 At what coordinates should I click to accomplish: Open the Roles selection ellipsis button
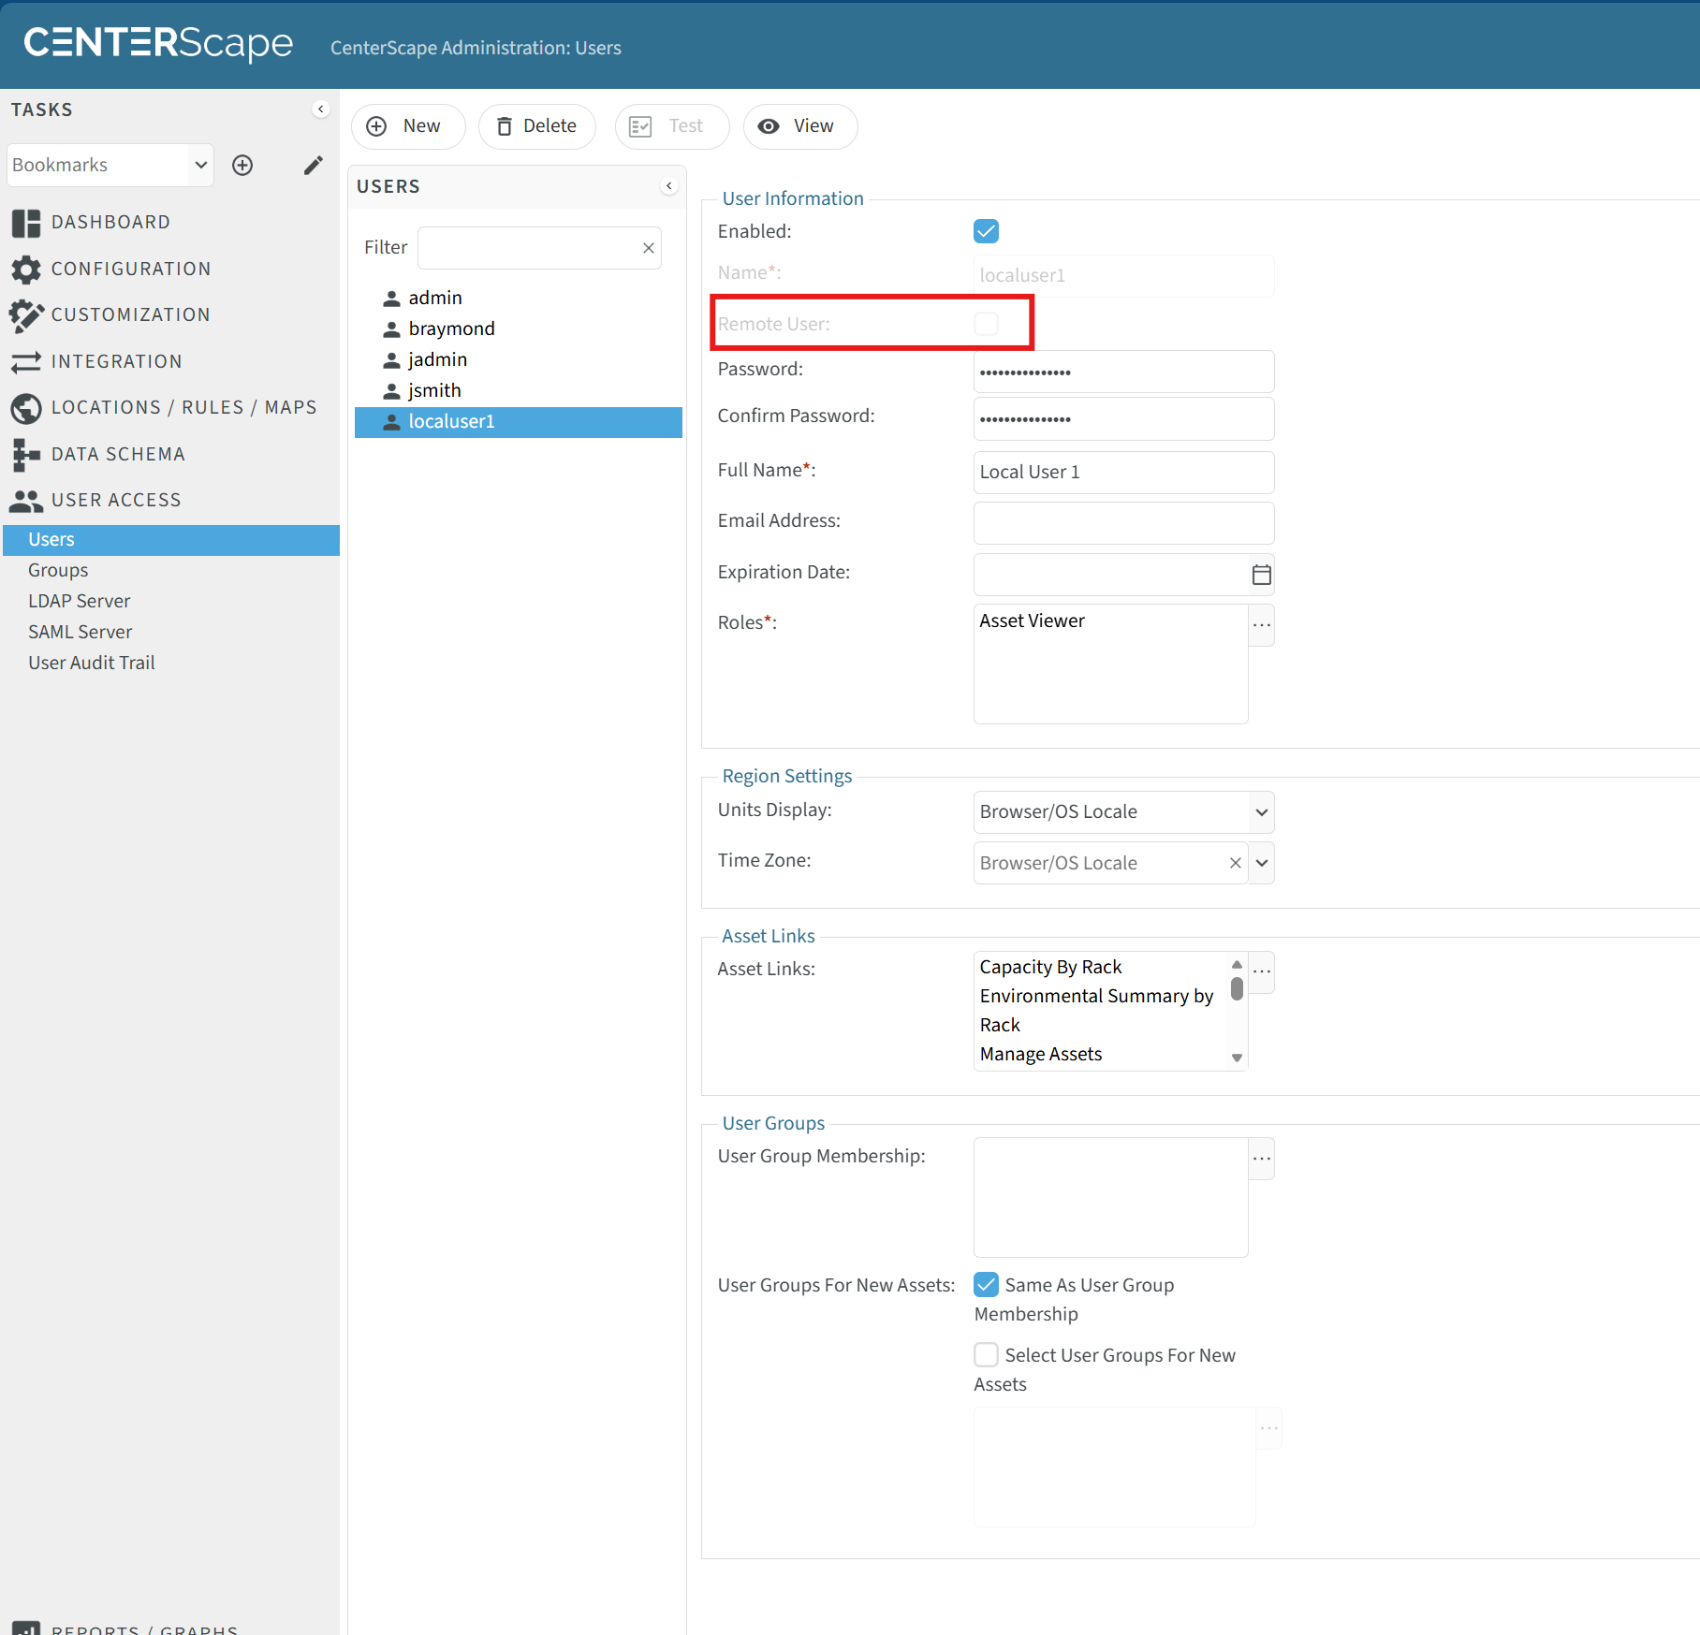click(x=1261, y=625)
